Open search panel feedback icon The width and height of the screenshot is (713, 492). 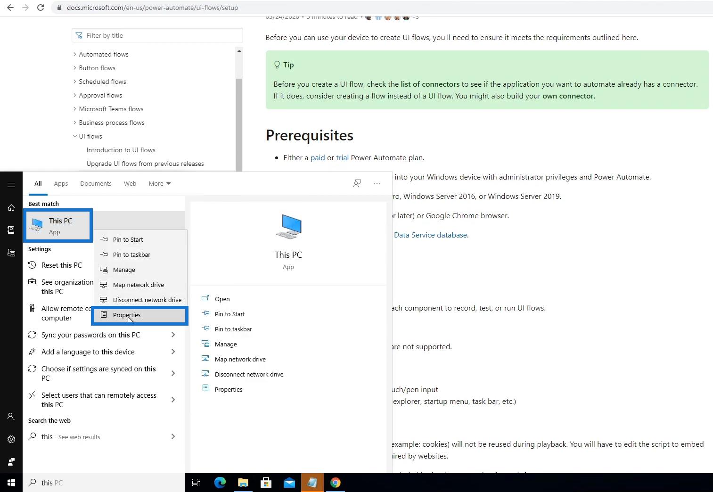click(357, 183)
